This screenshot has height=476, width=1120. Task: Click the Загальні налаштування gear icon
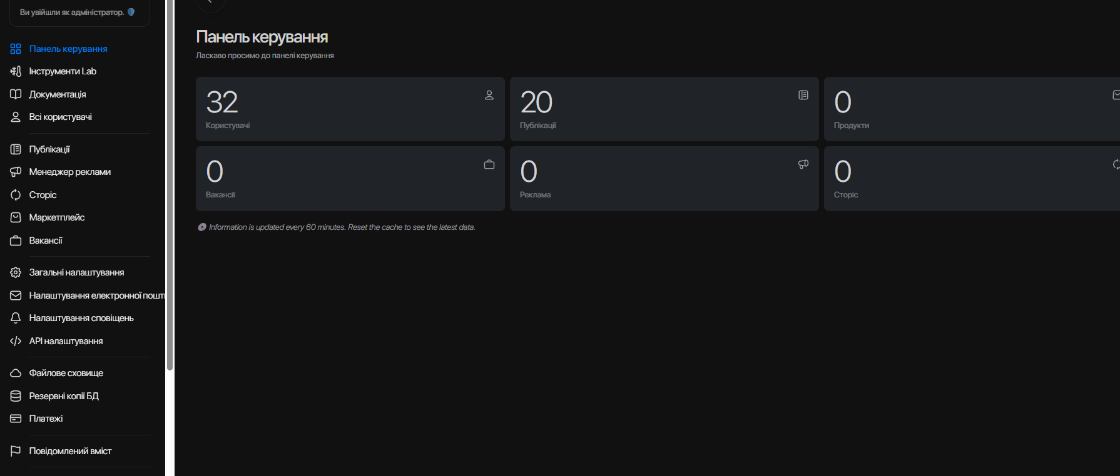(16, 272)
